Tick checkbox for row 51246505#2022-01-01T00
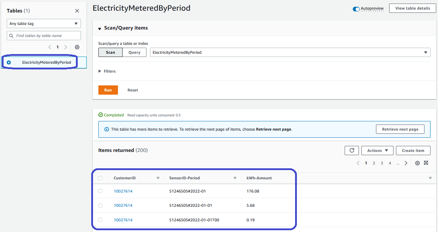The image size is (438, 232). (x=100, y=220)
